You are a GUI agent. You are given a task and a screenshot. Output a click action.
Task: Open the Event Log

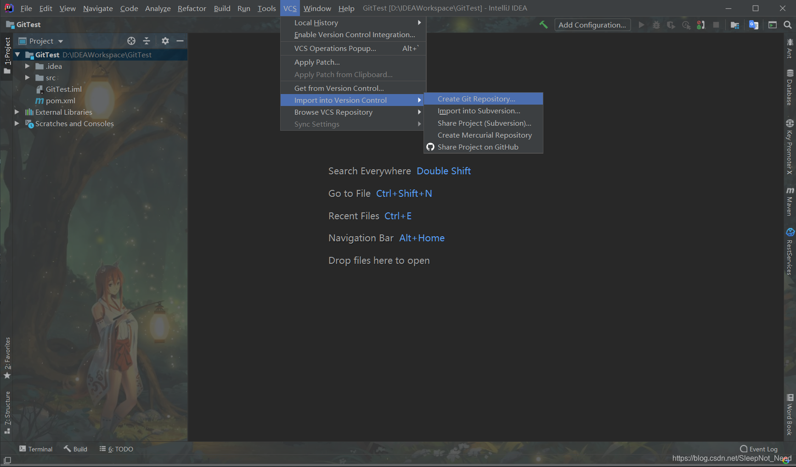759,449
